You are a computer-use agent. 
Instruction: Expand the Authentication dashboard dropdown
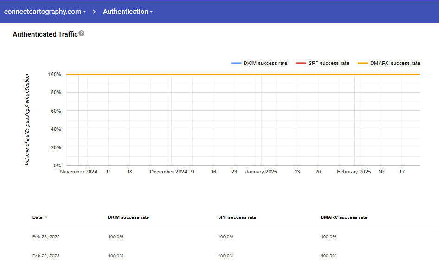click(128, 12)
